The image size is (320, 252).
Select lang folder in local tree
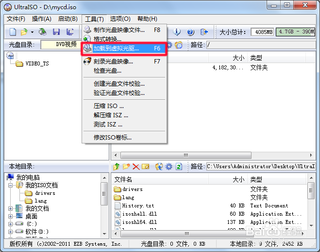(41, 201)
